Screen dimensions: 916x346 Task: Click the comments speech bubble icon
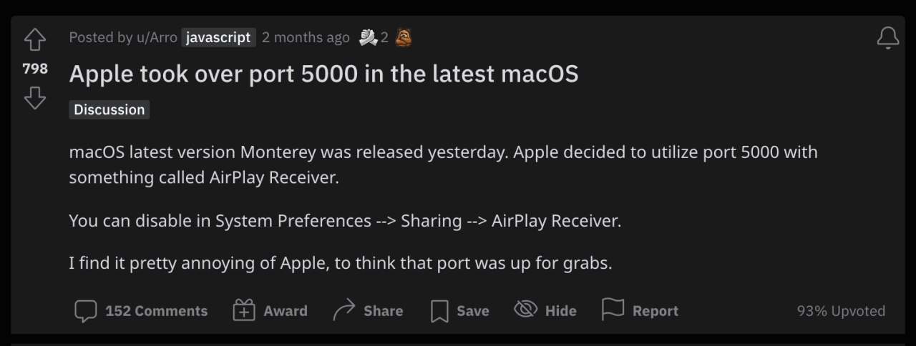86,311
